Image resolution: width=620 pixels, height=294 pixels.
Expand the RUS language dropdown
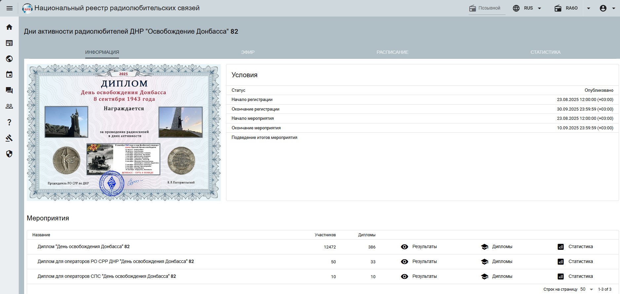click(527, 8)
